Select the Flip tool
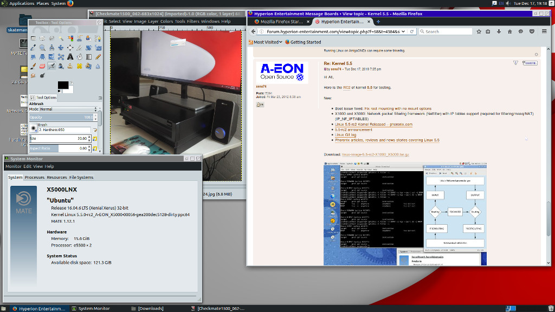Image resolution: width=555 pixels, height=312 pixels. pos(51,56)
